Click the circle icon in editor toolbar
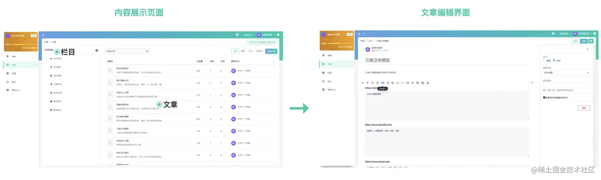Screen dimensions: 601x180 (392, 83)
